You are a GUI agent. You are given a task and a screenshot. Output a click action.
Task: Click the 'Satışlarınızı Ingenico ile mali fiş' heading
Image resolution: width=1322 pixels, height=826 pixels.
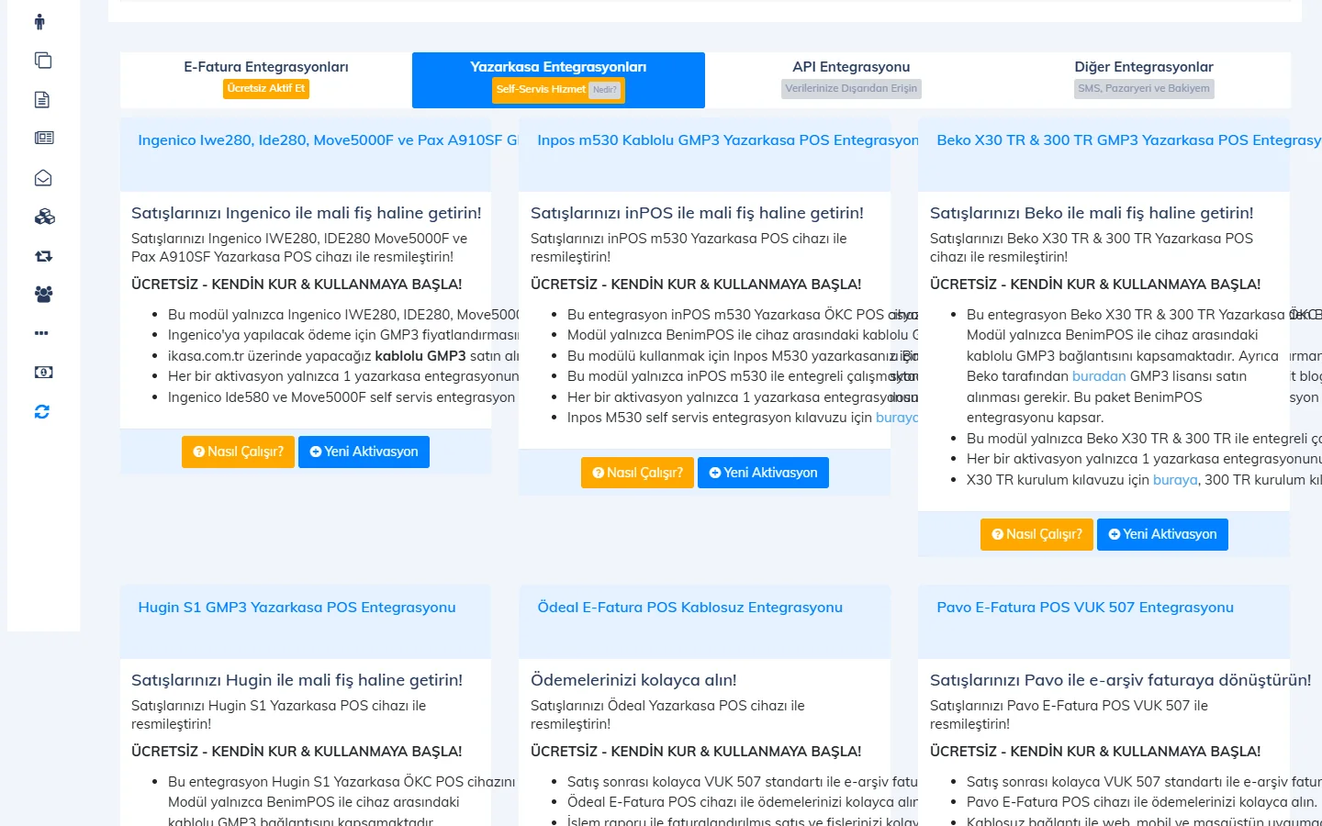pos(306,213)
